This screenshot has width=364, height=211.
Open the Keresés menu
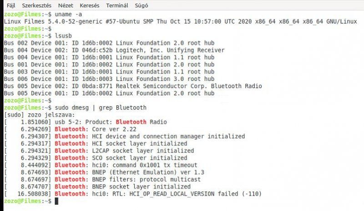[x=89, y=5]
